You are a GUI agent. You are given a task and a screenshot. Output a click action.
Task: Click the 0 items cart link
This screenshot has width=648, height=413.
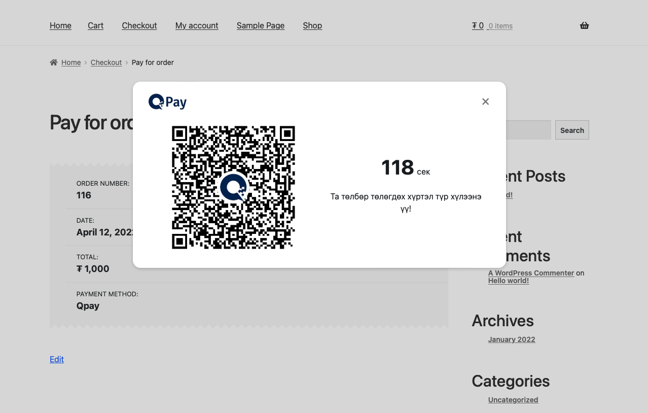point(500,26)
